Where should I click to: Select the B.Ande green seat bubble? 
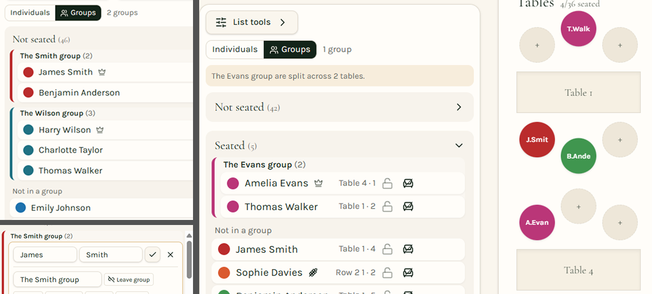point(578,156)
